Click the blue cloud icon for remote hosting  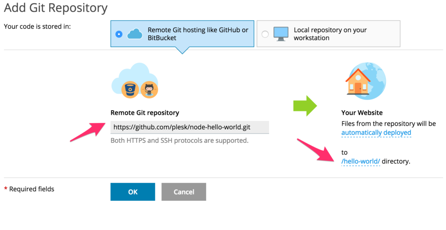[135, 34]
